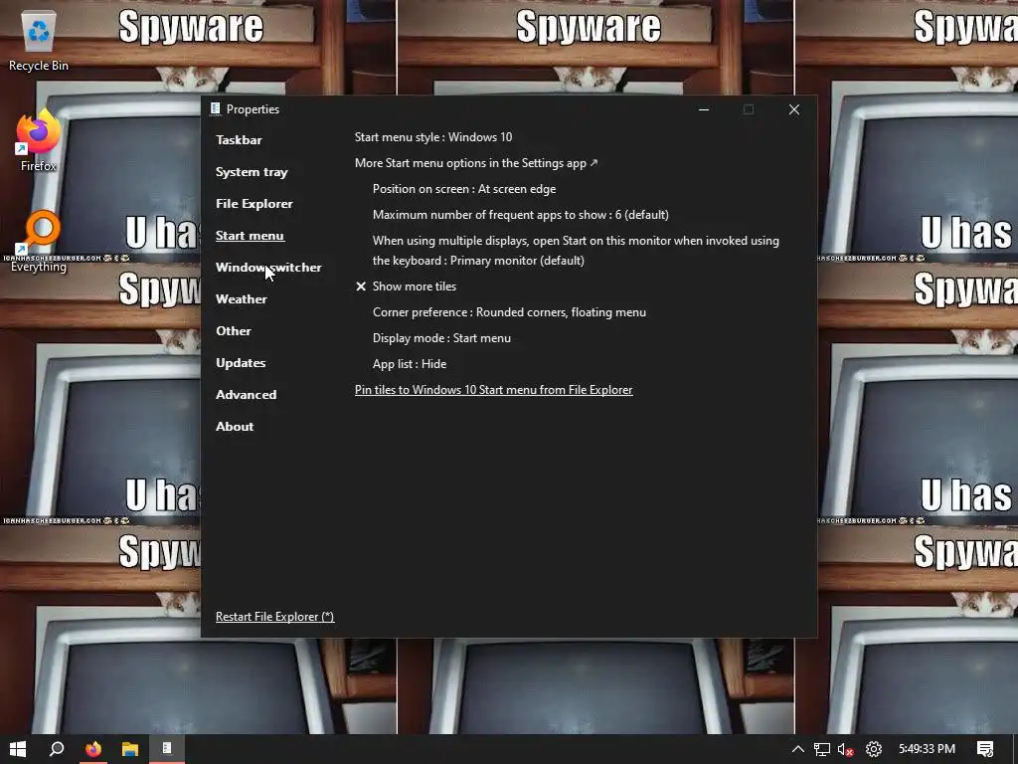This screenshot has width=1018, height=764.
Task: Change Maximum number of frequent apps setting
Action: coord(521,215)
